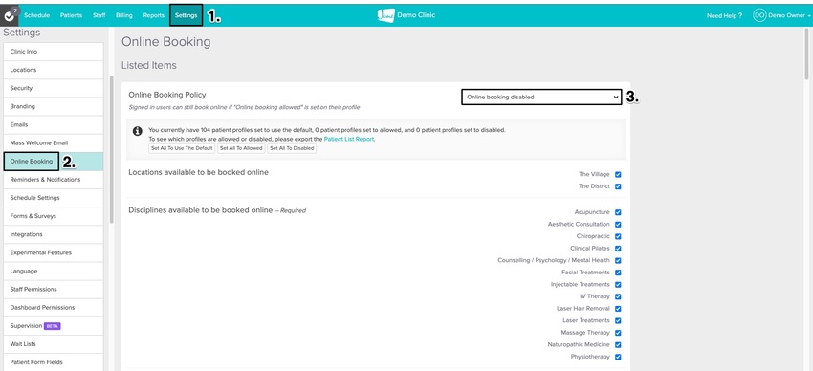Toggle the Physiotherapy checkbox
Screen dimensions: 813x371
tap(618, 357)
